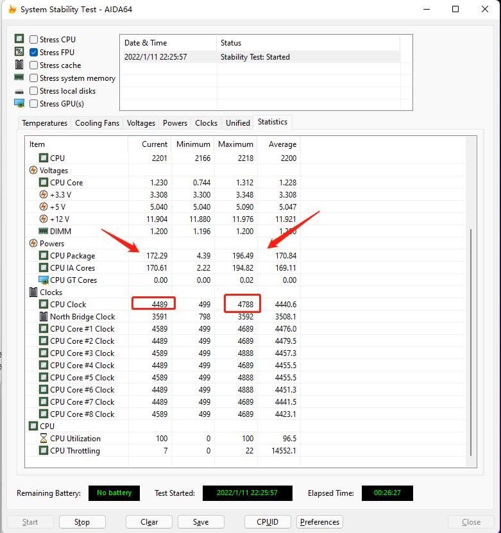This screenshot has height=533, width=501.
Task: Click the Stress FPU percent icon
Action: (19, 51)
